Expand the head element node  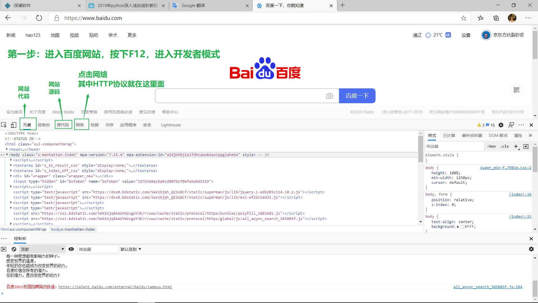[x=7, y=149]
